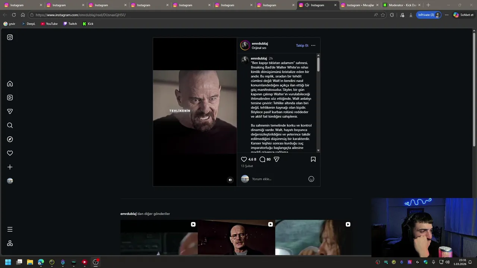The image size is (477, 268).
Task: Close the Instagram • Mesajlar tab
Action: click(377, 5)
